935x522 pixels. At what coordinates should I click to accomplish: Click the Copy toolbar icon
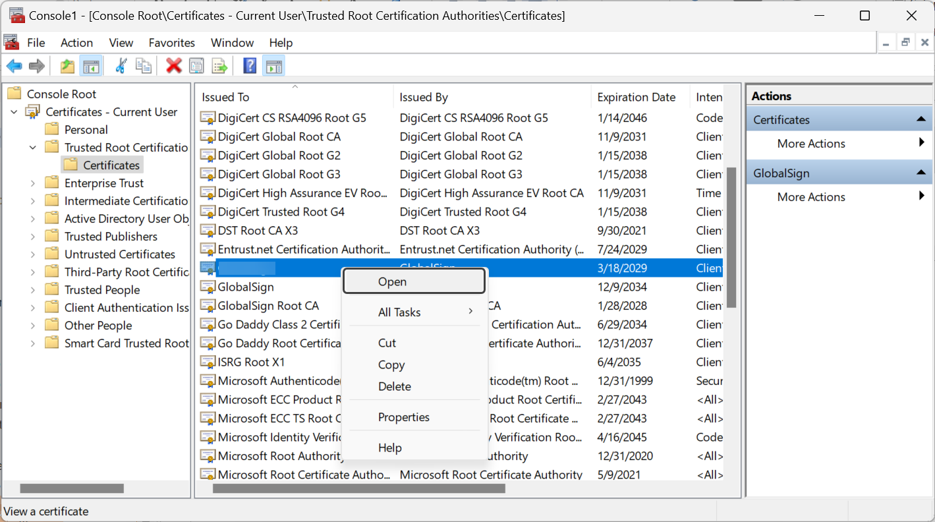(x=143, y=66)
